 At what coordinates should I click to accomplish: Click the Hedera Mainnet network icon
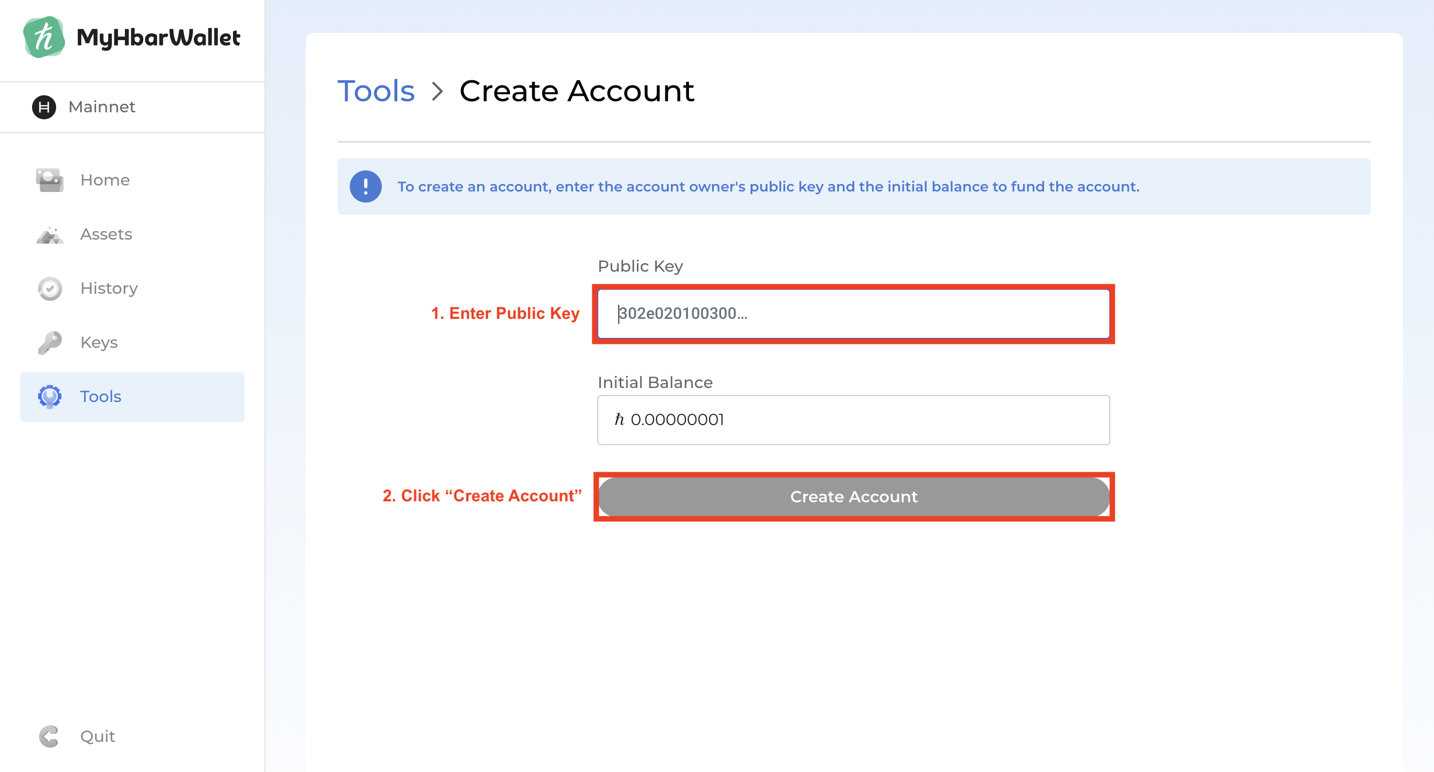(x=44, y=107)
